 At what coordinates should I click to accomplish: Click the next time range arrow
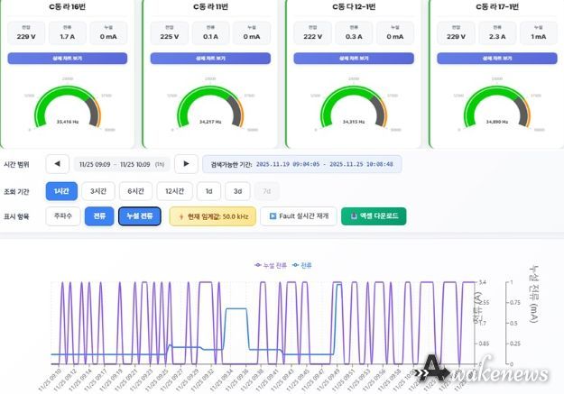(x=185, y=164)
